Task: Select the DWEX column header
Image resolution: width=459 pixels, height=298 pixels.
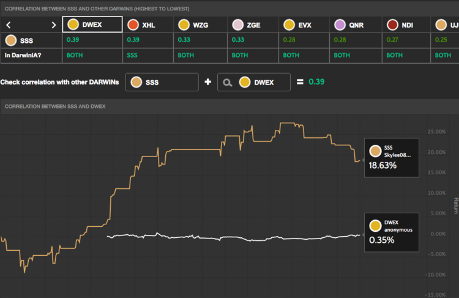Action: (92, 25)
